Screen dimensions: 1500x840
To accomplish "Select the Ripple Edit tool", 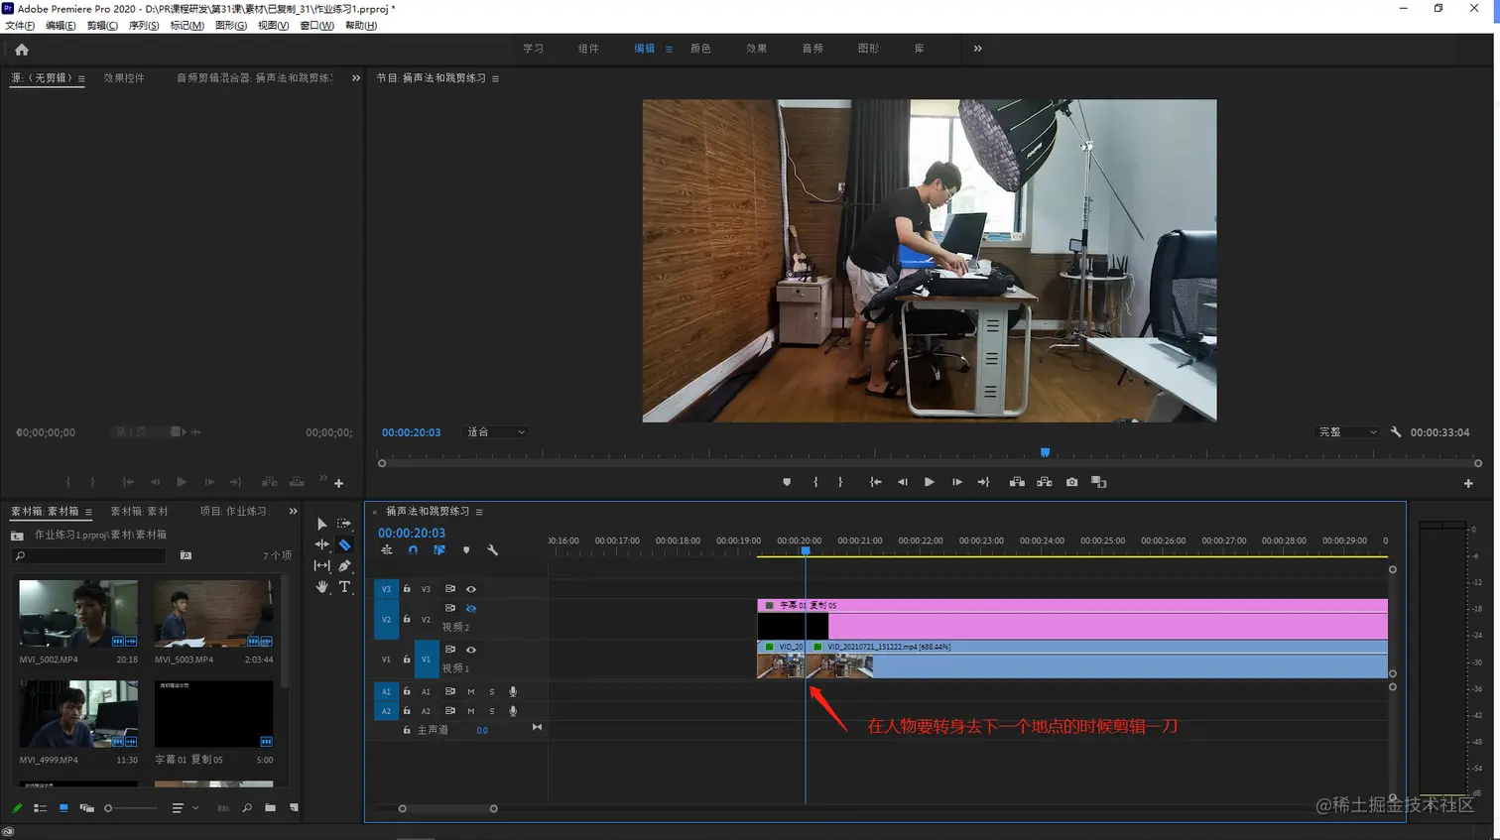I will pos(321,544).
